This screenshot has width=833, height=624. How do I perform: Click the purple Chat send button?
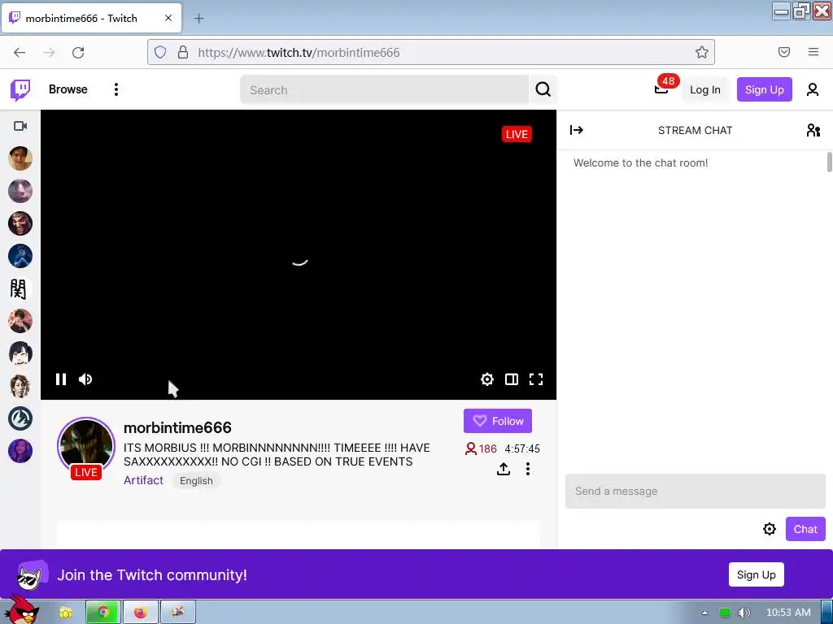point(805,529)
